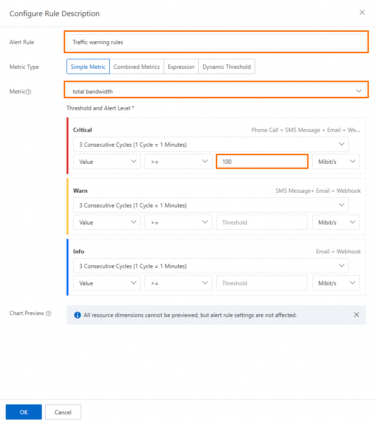
Task: Expand Critical consecutive cycles dropdown
Action: pyautogui.click(x=211, y=144)
